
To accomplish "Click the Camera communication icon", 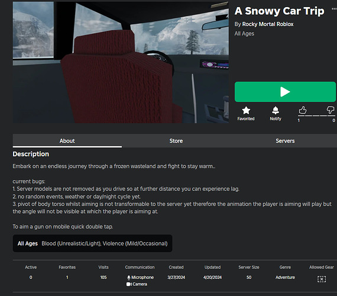I will coord(129,284).
